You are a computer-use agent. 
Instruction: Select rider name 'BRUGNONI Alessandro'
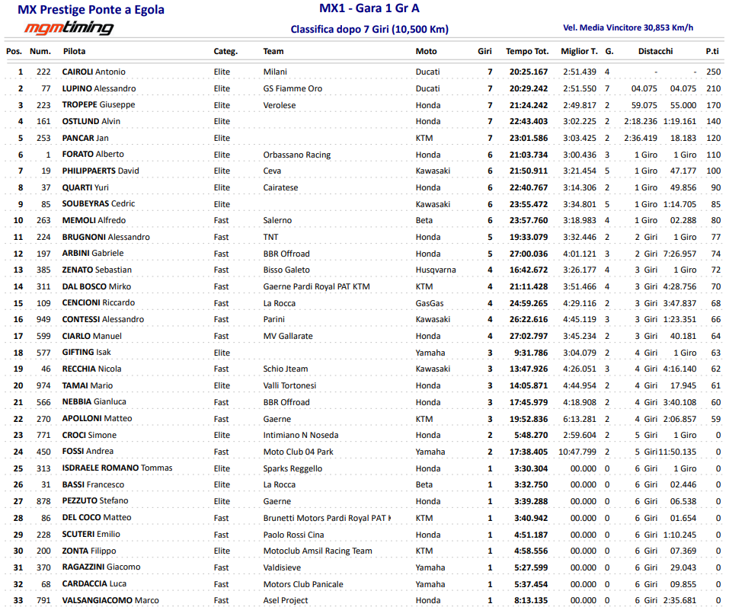(x=106, y=237)
